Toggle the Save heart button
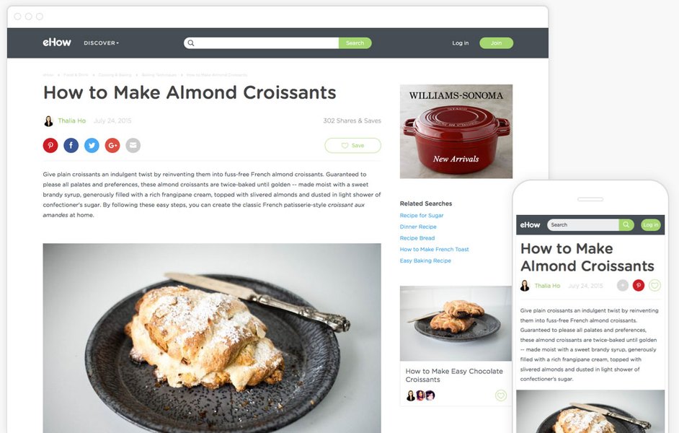This screenshot has height=433, width=679. pos(353,146)
